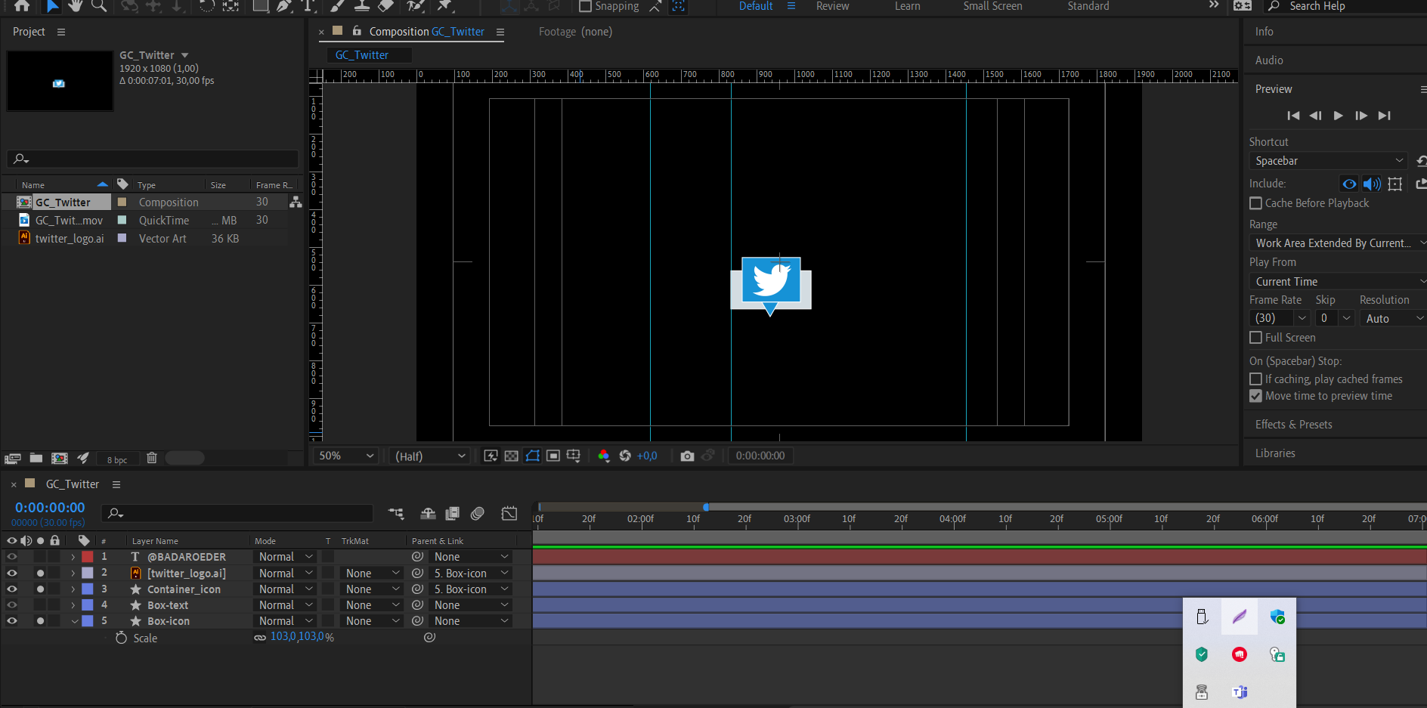The width and height of the screenshot is (1427, 708).
Task: Delete selected project item with trash icon
Action: tap(152, 458)
